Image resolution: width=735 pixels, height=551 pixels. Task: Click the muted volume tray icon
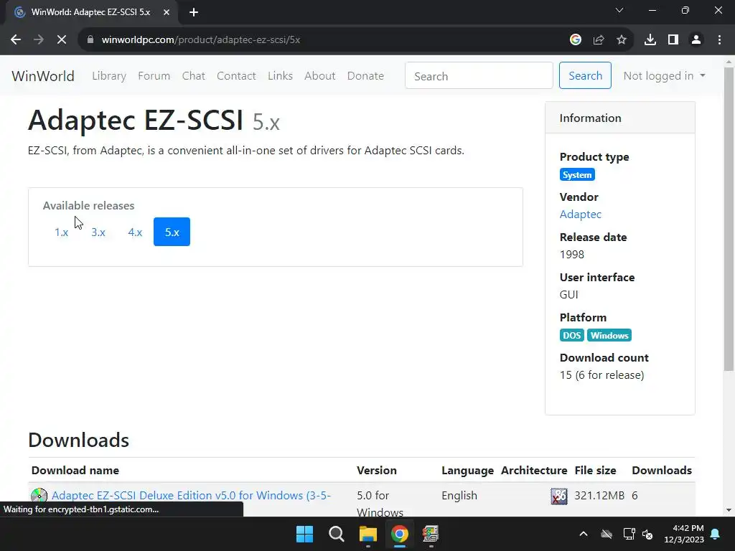click(x=648, y=534)
